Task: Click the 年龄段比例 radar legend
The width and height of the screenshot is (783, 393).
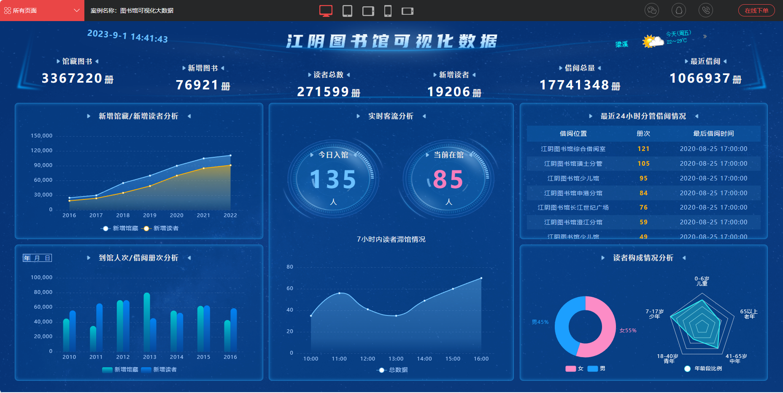Action: pyautogui.click(x=705, y=368)
